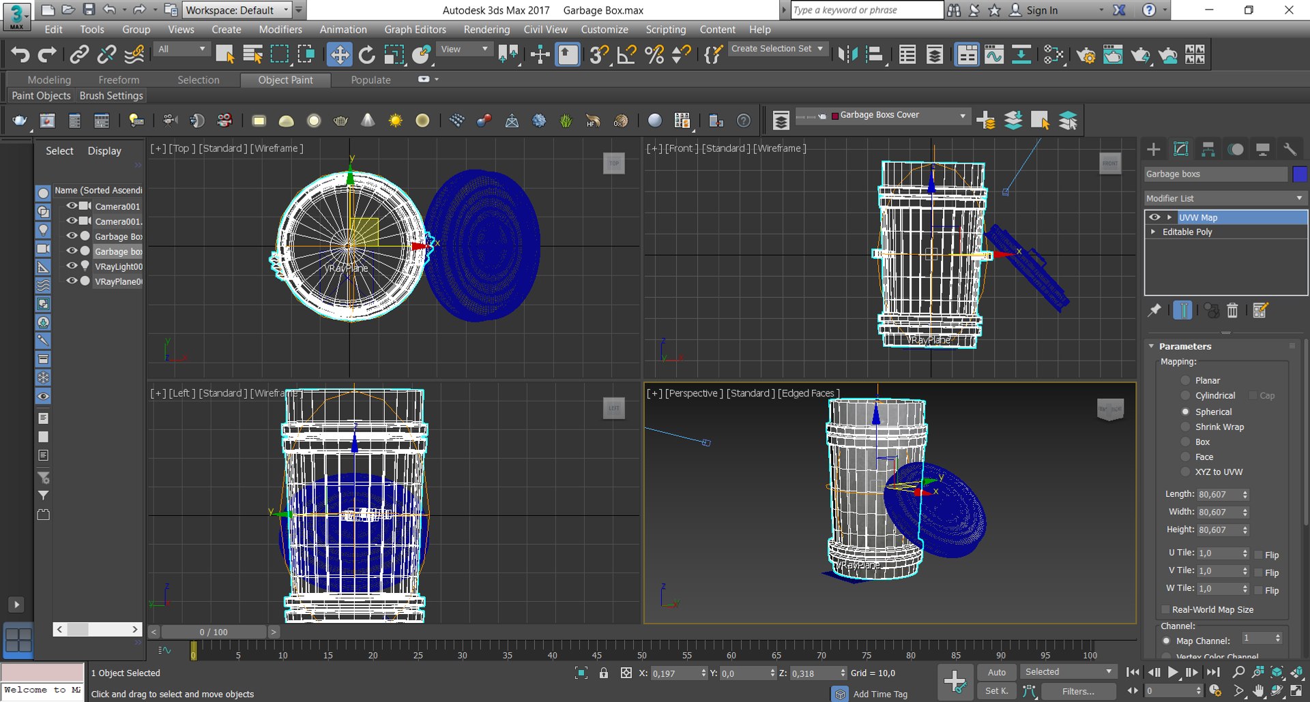The image size is (1310, 702).
Task: Enable Real-World Map Size checkbox
Action: click(1165, 609)
